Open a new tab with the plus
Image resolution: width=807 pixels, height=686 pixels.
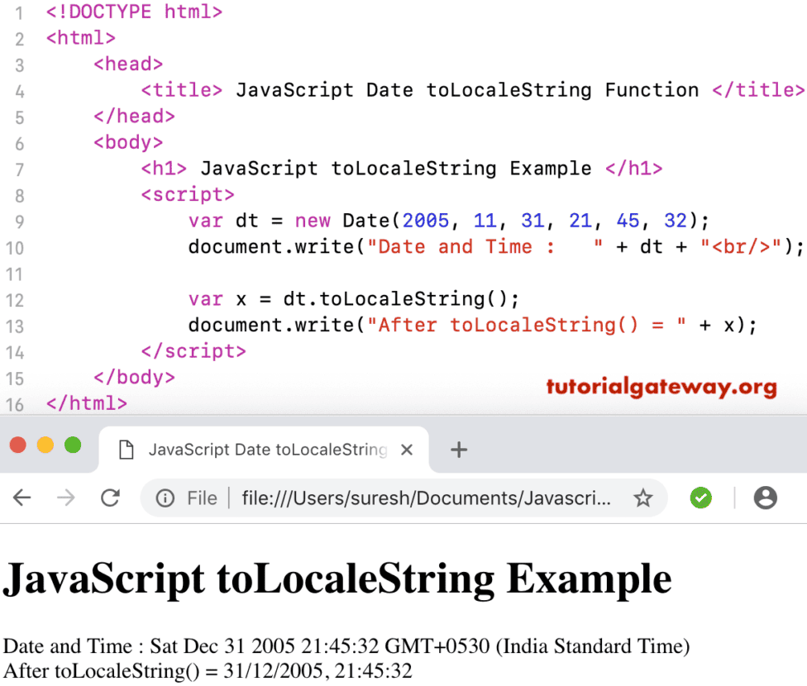(x=459, y=449)
